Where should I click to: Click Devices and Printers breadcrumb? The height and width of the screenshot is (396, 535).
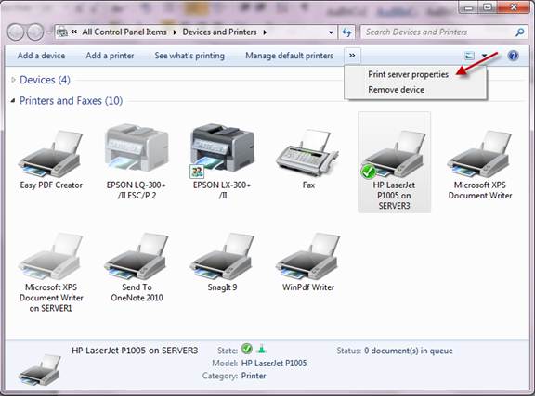(x=219, y=32)
